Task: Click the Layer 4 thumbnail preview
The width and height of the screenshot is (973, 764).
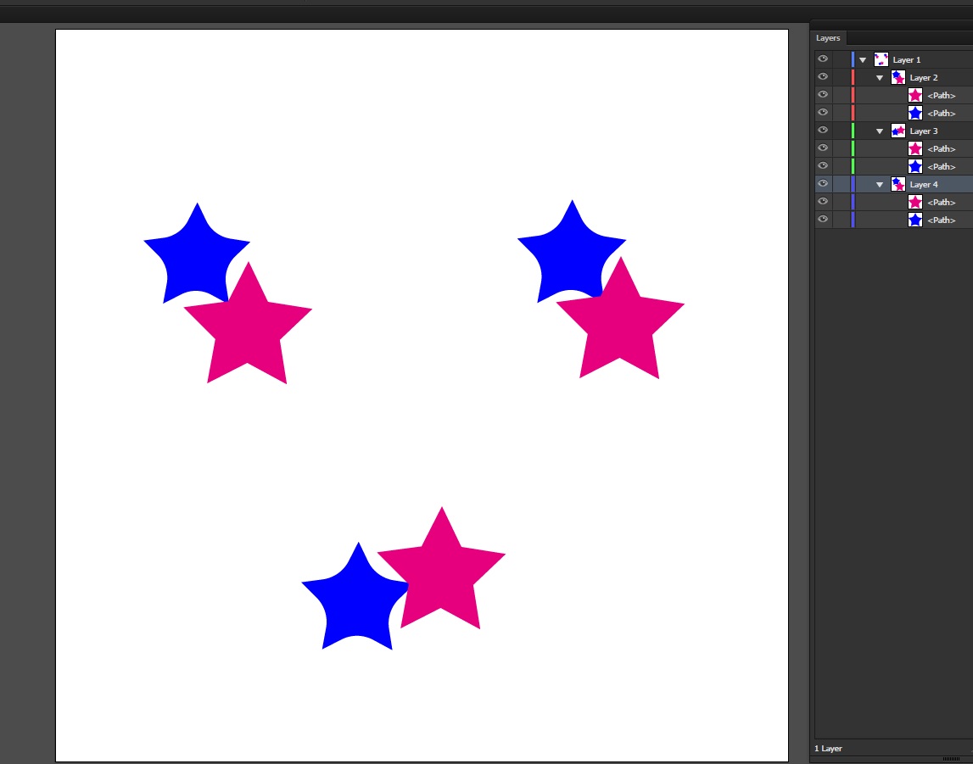Action: tap(898, 184)
